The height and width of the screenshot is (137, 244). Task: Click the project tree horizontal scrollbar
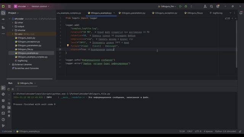tap(30, 79)
